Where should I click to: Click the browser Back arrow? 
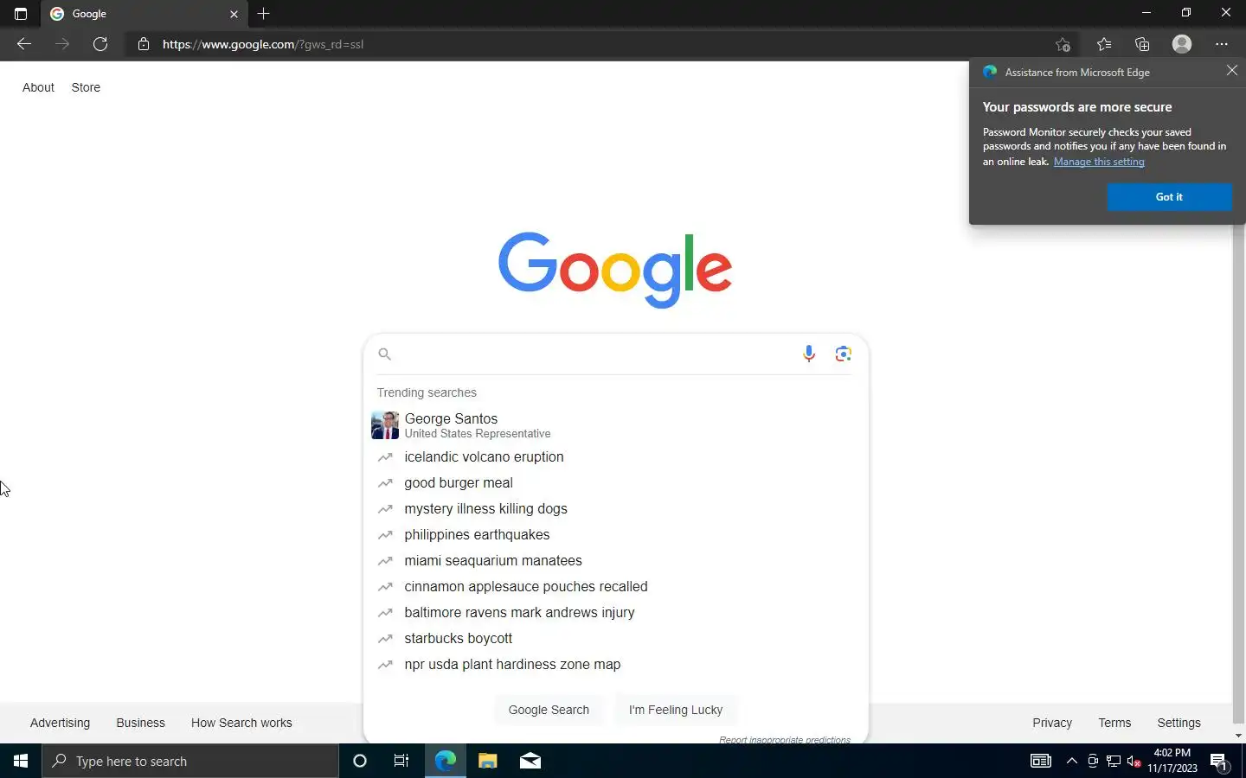[24, 44]
